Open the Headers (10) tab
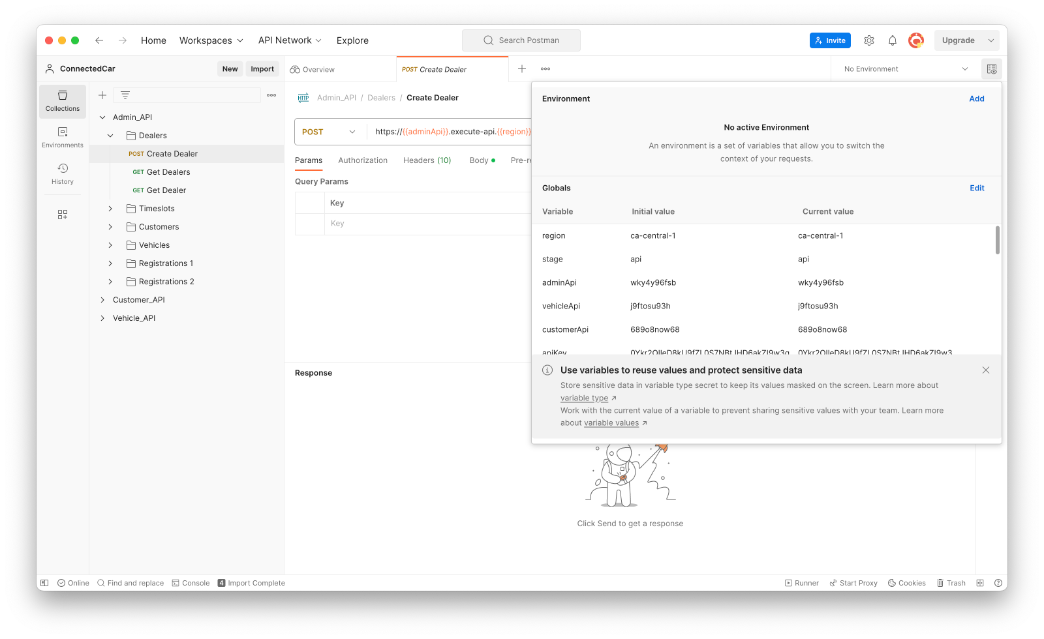This screenshot has height=639, width=1044. (427, 160)
